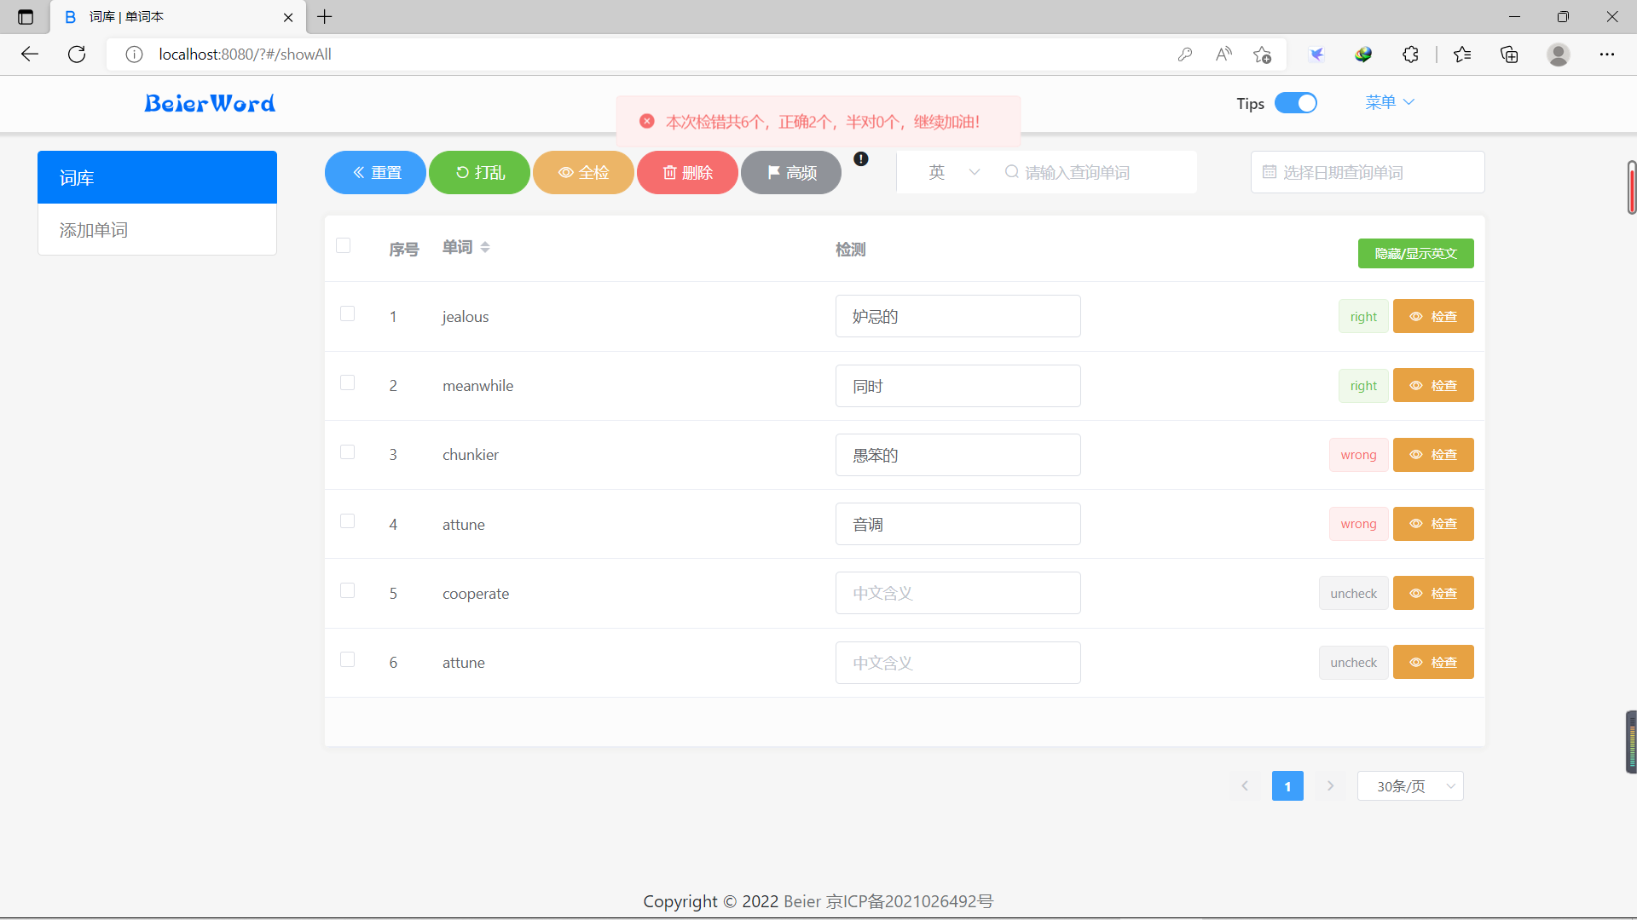Add this page to browser favorites
The width and height of the screenshot is (1637, 920).
click(1263, 55)
